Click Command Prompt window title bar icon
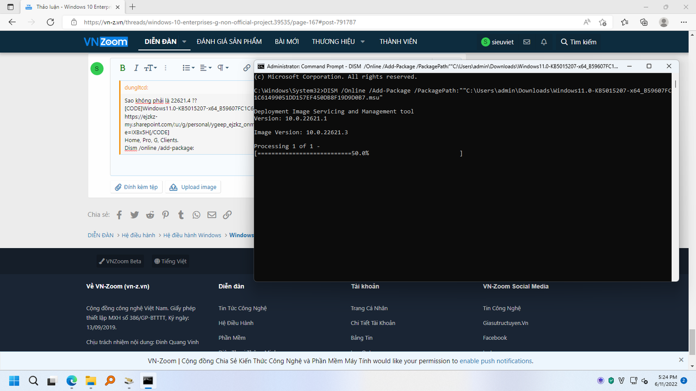The image size is (696, 391). click(261, 66)
